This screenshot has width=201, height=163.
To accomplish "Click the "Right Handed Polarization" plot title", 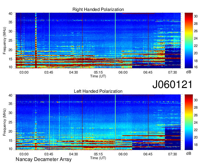I will (x=98, y=9).
